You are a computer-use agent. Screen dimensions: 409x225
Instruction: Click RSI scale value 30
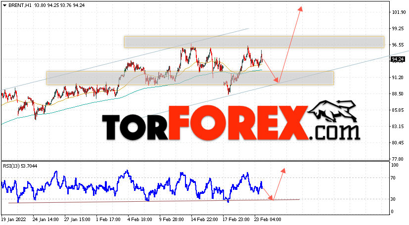[x=393, y=199]
